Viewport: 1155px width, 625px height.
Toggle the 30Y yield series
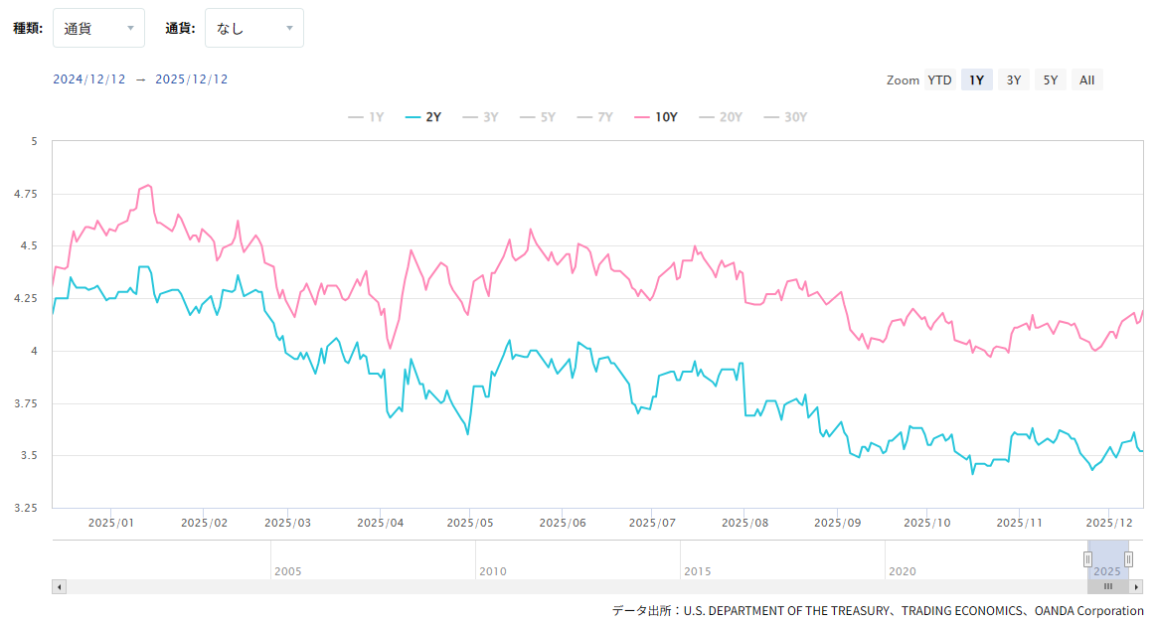(x=785, y=117)
